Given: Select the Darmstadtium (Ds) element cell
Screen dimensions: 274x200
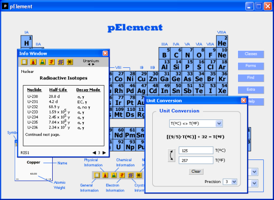Looking at the screenshot, I should coord(130,112).
